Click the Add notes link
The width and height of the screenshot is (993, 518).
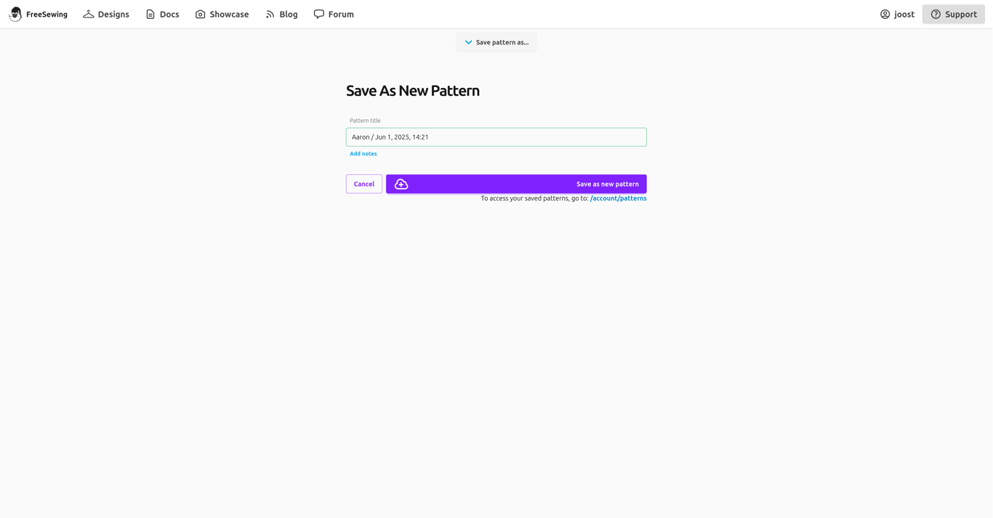click(x=363, y=154)
